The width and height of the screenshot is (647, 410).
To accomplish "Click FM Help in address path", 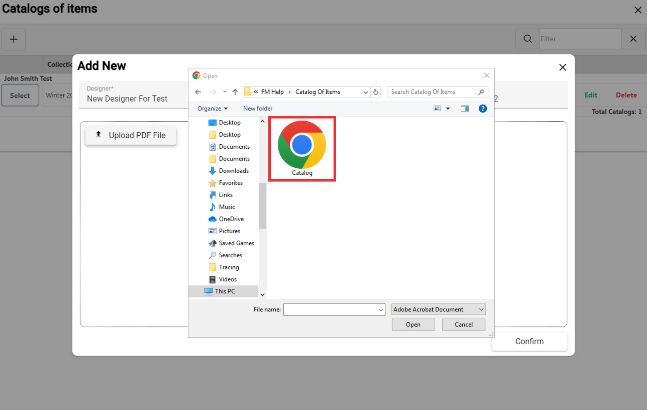I will pos(272,92).
